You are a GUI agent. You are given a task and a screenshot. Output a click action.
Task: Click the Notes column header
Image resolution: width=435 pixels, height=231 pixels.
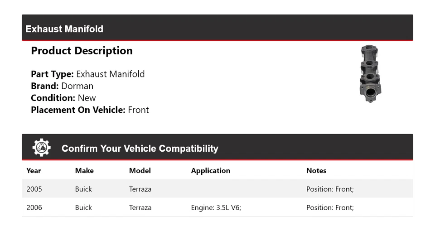pos(316,171)
